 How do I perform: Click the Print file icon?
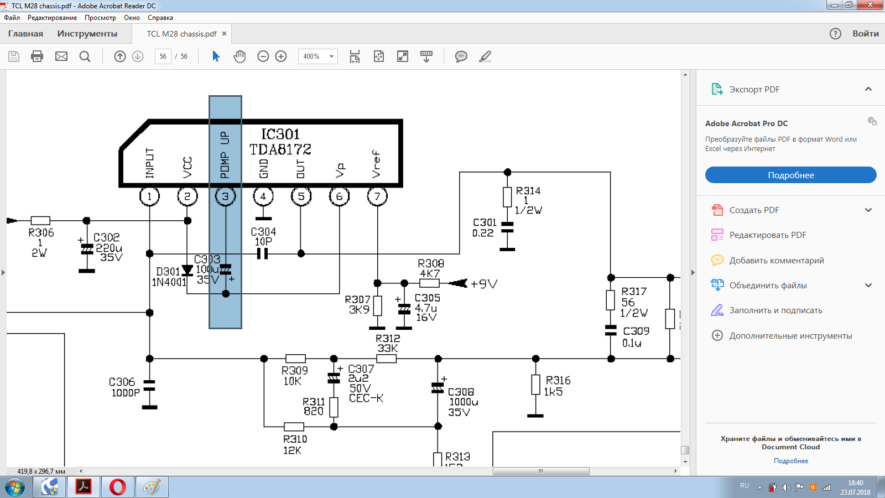37,56
